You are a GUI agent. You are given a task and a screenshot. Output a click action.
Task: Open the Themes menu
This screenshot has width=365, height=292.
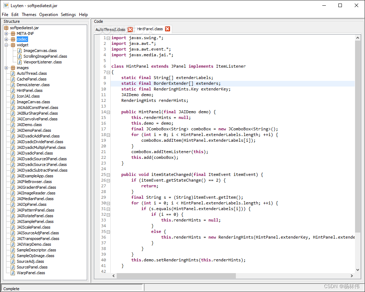point(29,15)
